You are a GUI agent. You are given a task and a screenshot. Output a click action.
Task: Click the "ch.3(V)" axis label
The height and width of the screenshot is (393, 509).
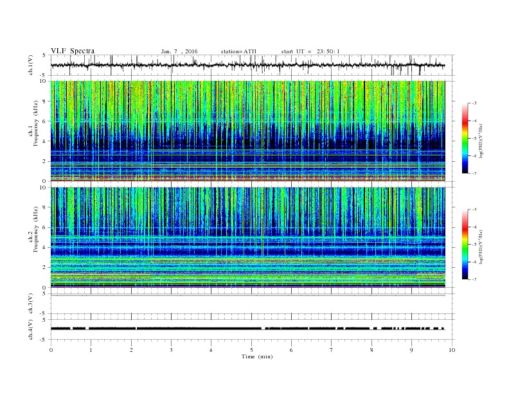[x=31, y=304]
